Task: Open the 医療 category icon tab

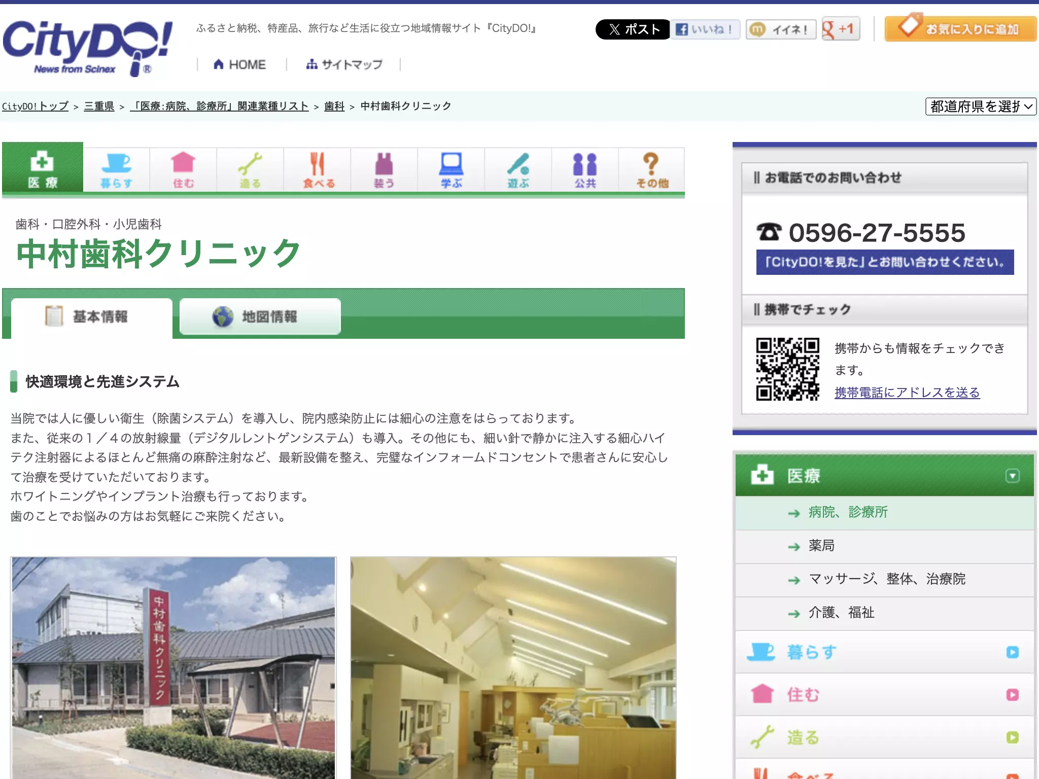Action: click(x=43, y=167)
